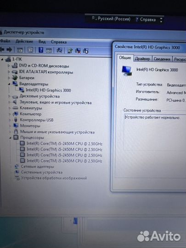Click the Изготовитель label
This screenshot has width=186, height=248.
coord(148,92)
